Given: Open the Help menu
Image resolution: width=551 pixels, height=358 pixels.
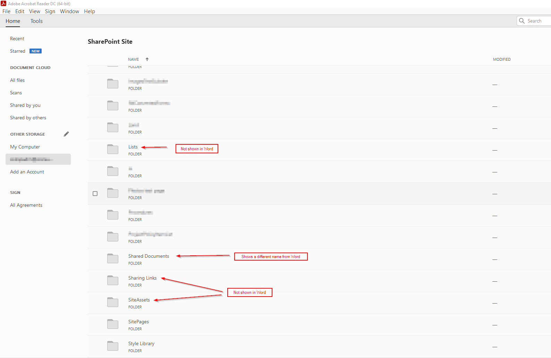Looking at the screenshot, I should (x=90, y=11).
